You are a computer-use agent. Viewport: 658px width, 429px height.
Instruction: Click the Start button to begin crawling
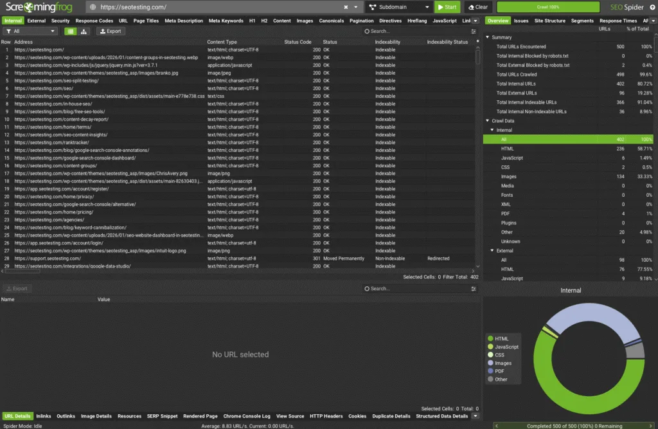point(447,7)
